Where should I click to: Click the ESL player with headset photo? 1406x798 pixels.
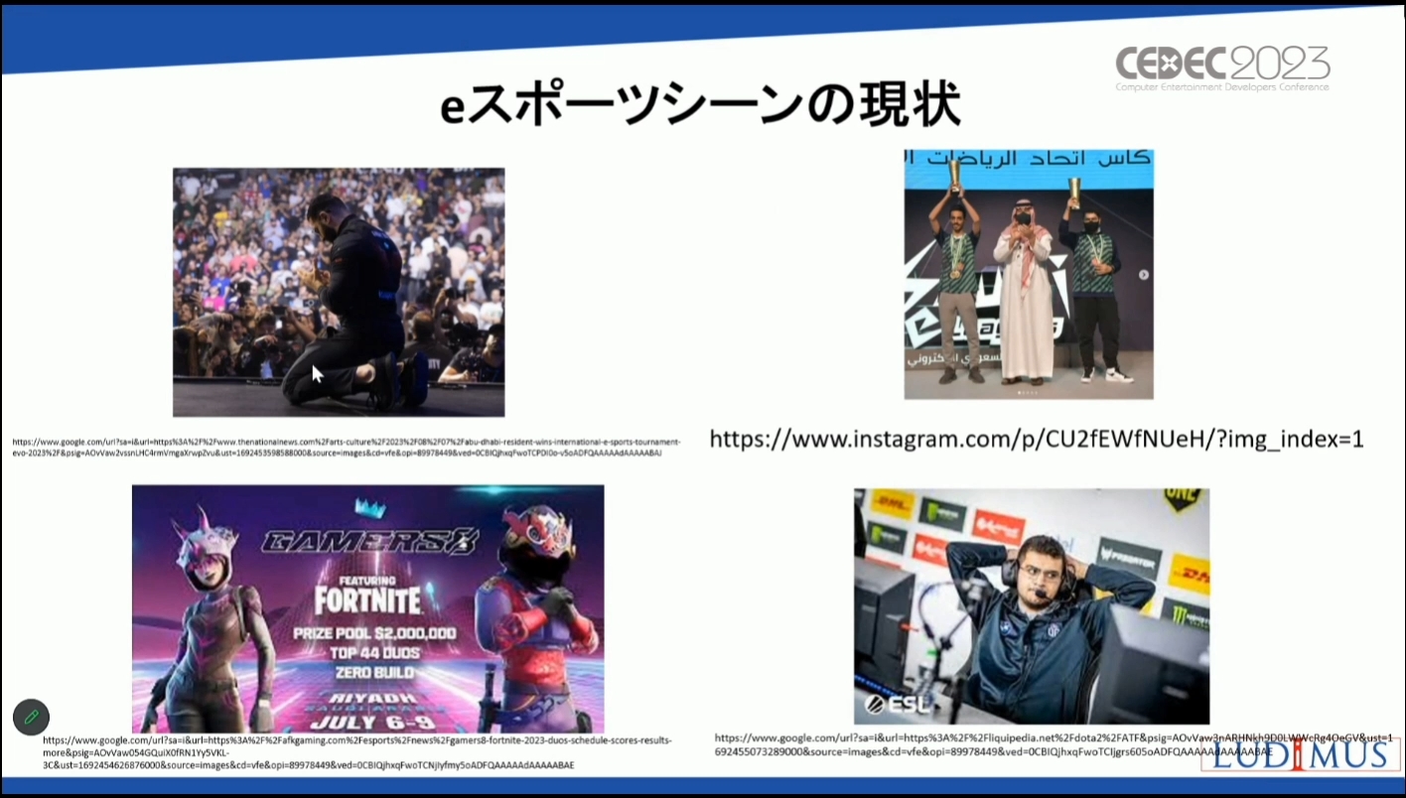coord(1032,606)
